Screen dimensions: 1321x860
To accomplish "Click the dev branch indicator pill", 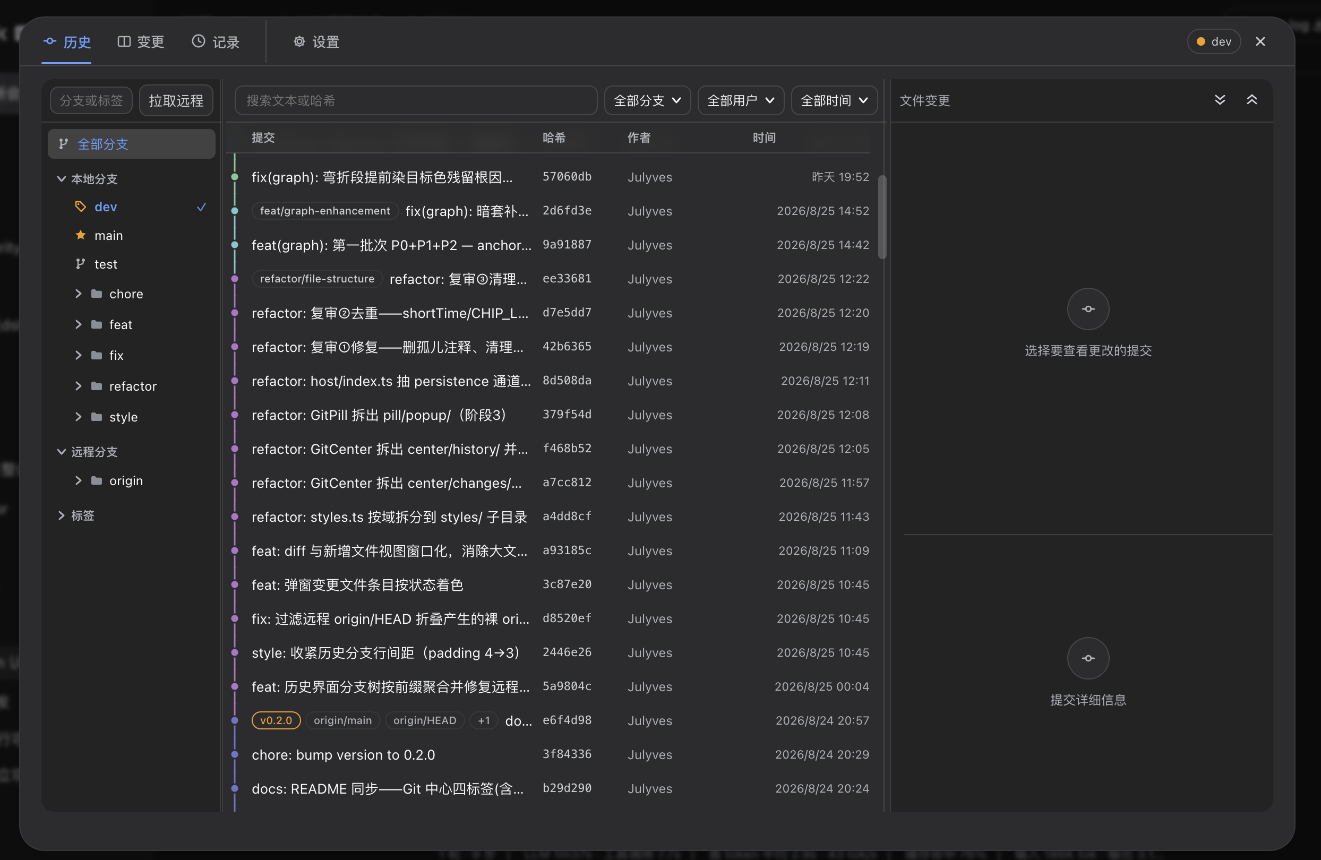I will (1213, 41).
